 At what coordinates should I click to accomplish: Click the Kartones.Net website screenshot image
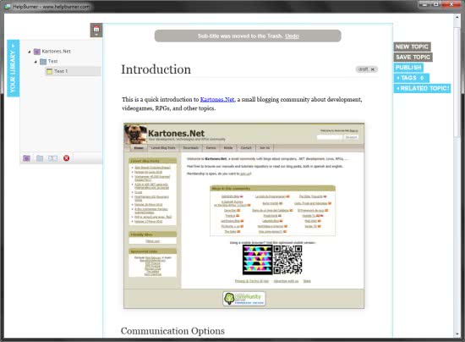[x=243, y=216]
